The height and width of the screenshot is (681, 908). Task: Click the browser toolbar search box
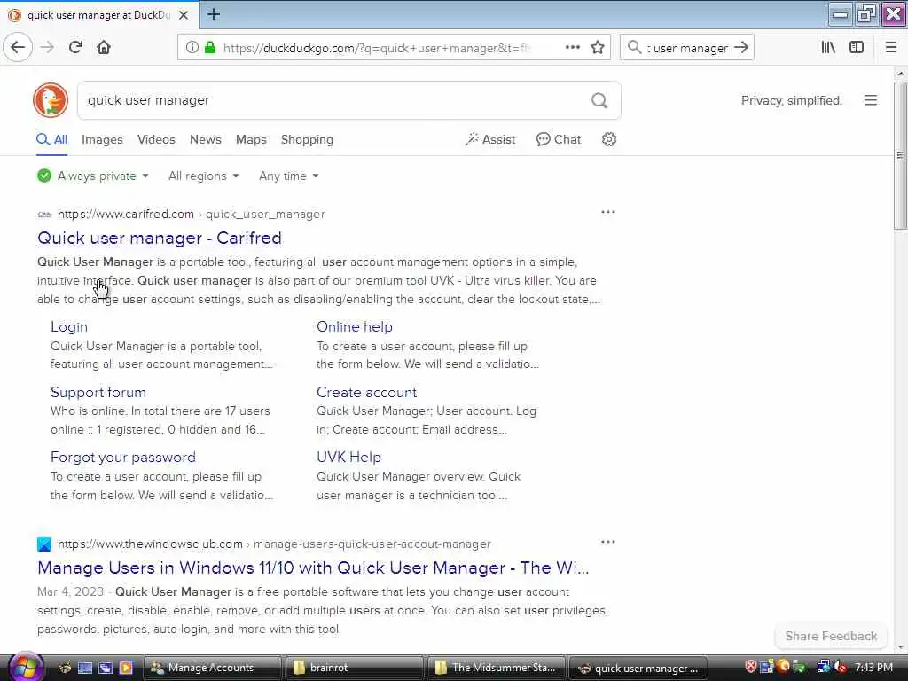(687, 48)
